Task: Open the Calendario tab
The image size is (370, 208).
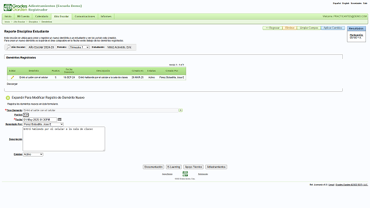Action: (x=42, y=17)
